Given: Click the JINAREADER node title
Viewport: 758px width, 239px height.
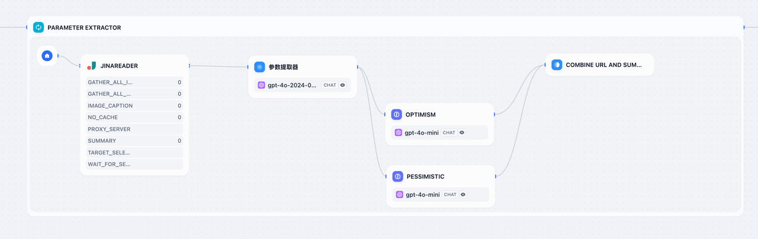Looking at the screenshot, I should (x=119, y=66).
